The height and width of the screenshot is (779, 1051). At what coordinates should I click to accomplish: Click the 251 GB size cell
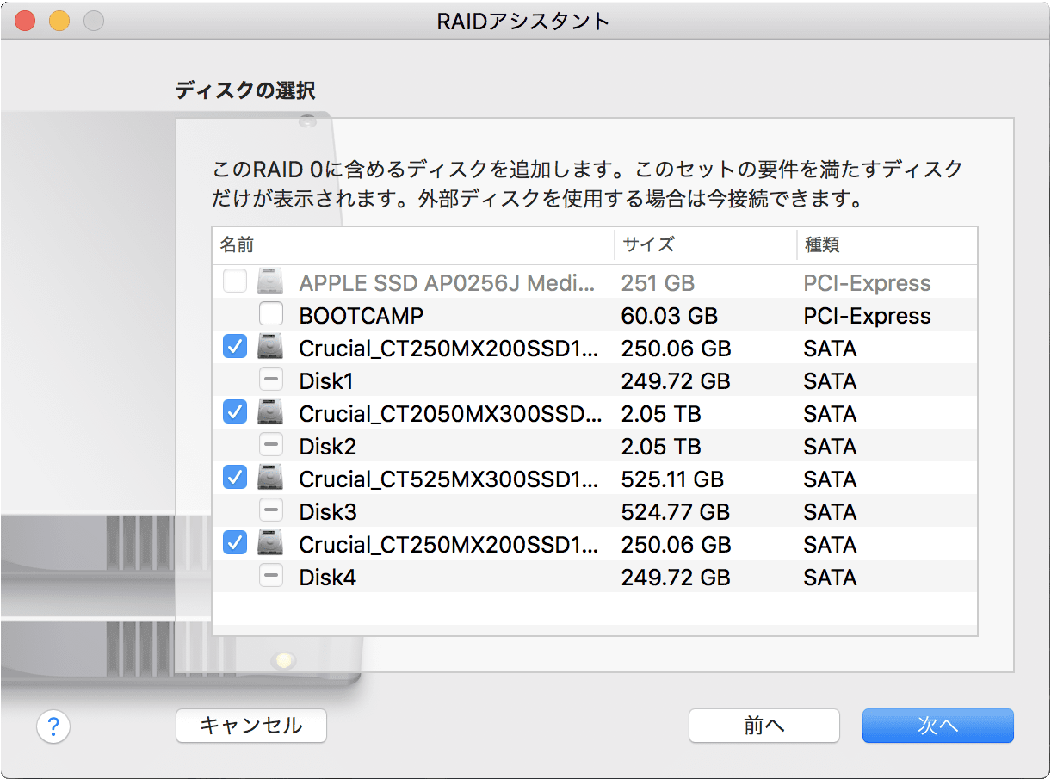(658, 283)
